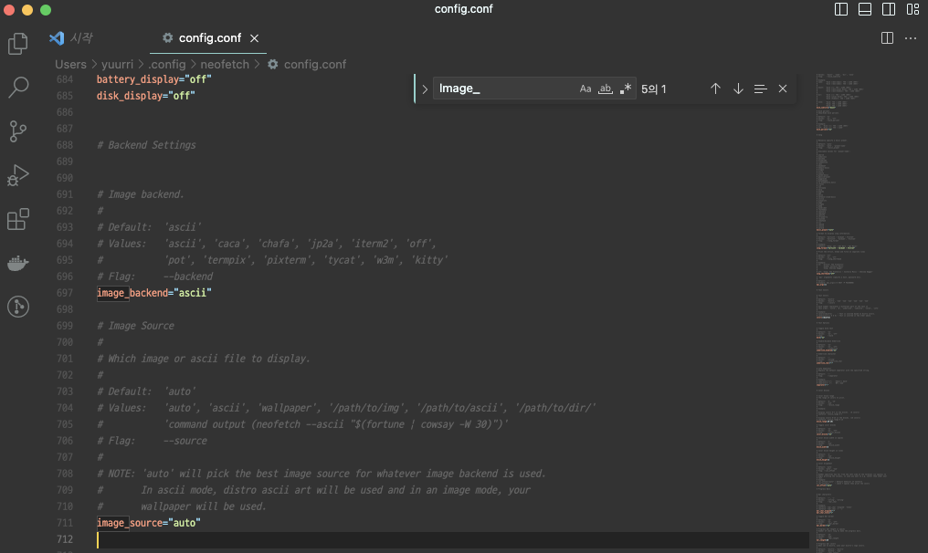
Task: Toggle bottom panel layout icon
Action: point(865,9)
